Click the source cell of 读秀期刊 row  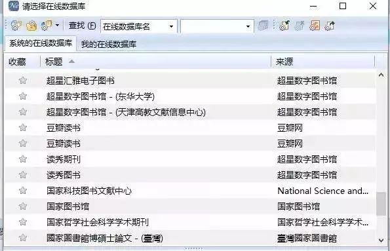coord(307,159)
